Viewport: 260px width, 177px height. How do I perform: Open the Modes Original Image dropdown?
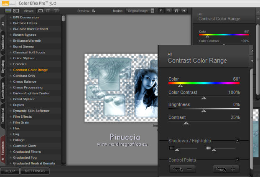(x=140, y=11)
